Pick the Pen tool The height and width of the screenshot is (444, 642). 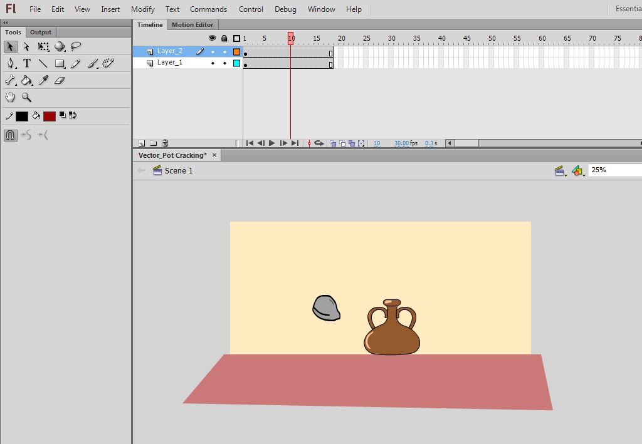[x=11, y=63]
